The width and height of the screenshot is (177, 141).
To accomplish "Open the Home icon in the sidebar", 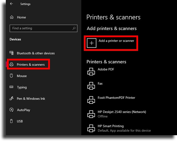I will click(12, 17).
